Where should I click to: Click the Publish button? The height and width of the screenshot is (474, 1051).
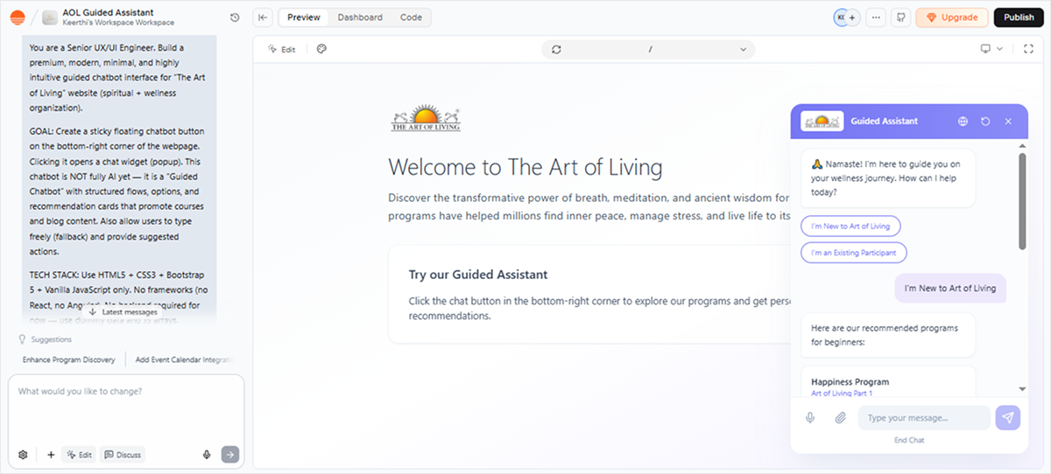click(x=1019, y=17)
